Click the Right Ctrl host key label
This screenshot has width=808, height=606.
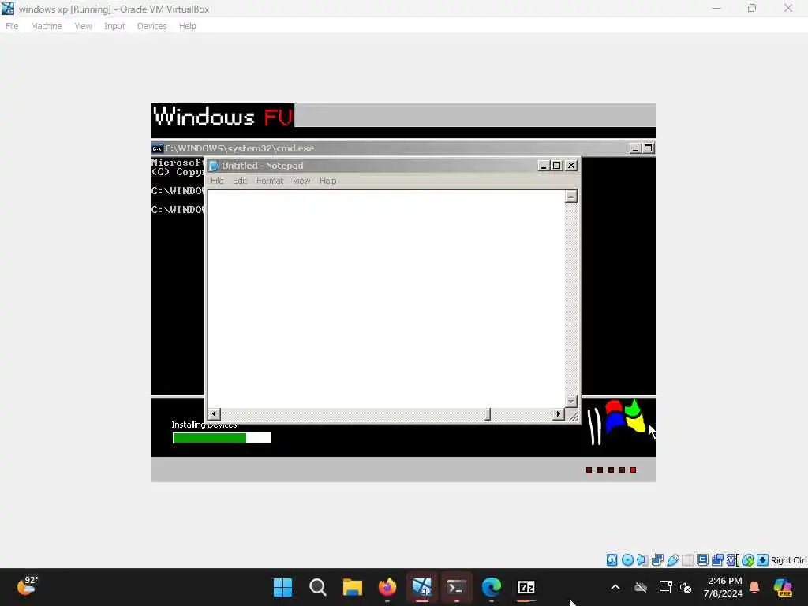(x=788, y=560)
